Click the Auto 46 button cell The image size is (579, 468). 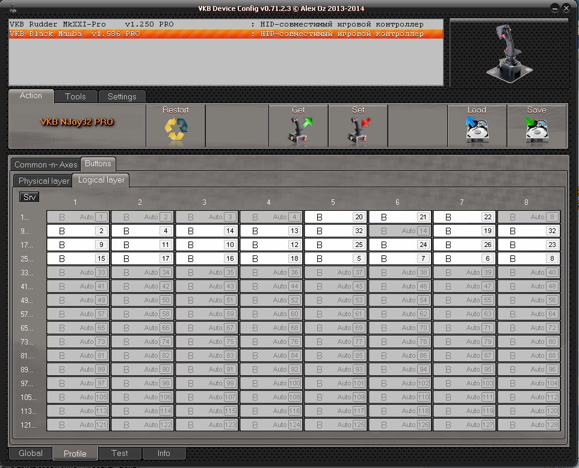coord(400,287)
